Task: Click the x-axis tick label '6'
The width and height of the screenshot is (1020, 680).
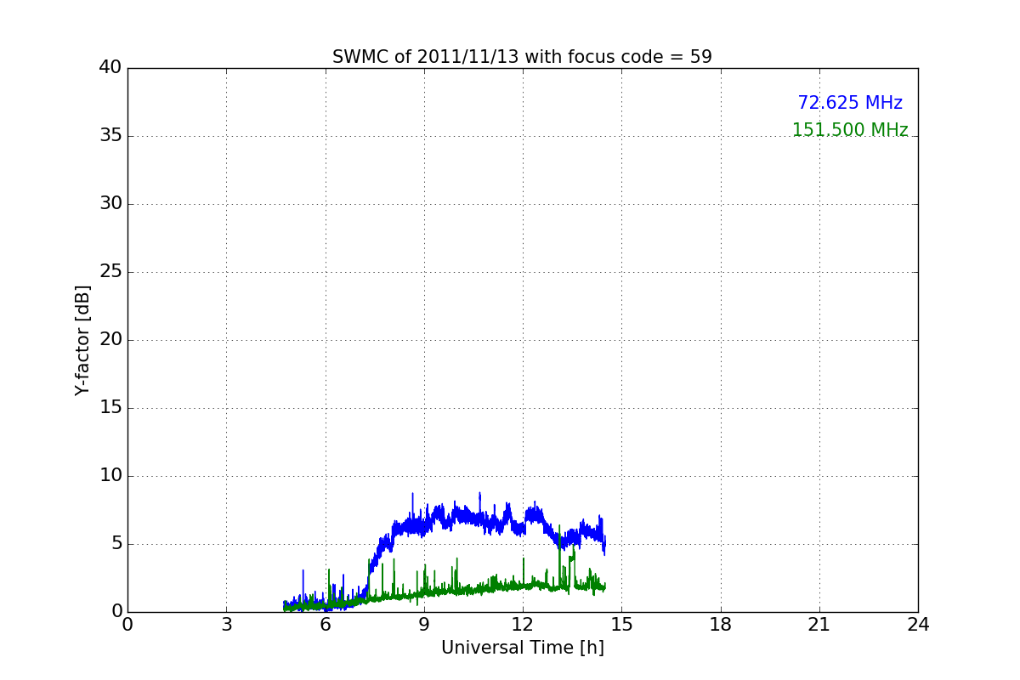Action: point(326,624)
